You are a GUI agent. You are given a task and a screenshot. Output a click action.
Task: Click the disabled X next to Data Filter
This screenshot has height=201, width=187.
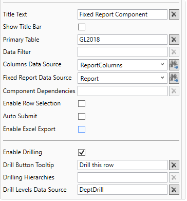(174, 52)
